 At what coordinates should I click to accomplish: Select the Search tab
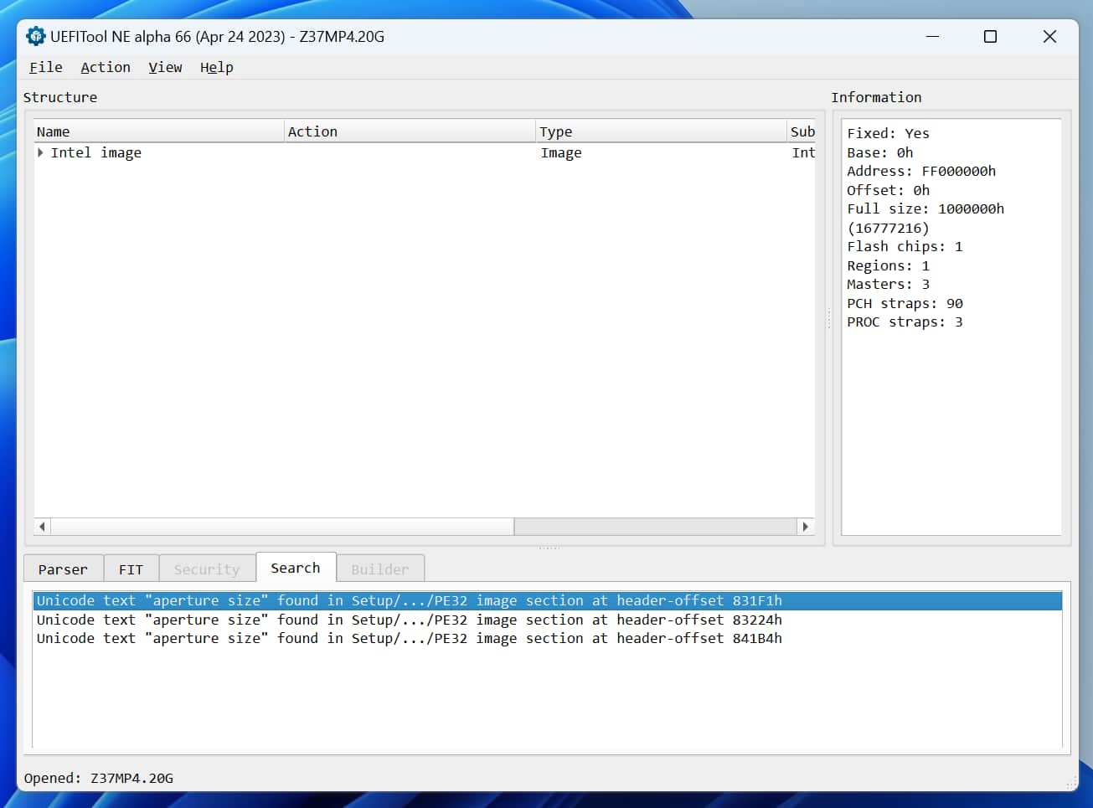pos(295,568)
